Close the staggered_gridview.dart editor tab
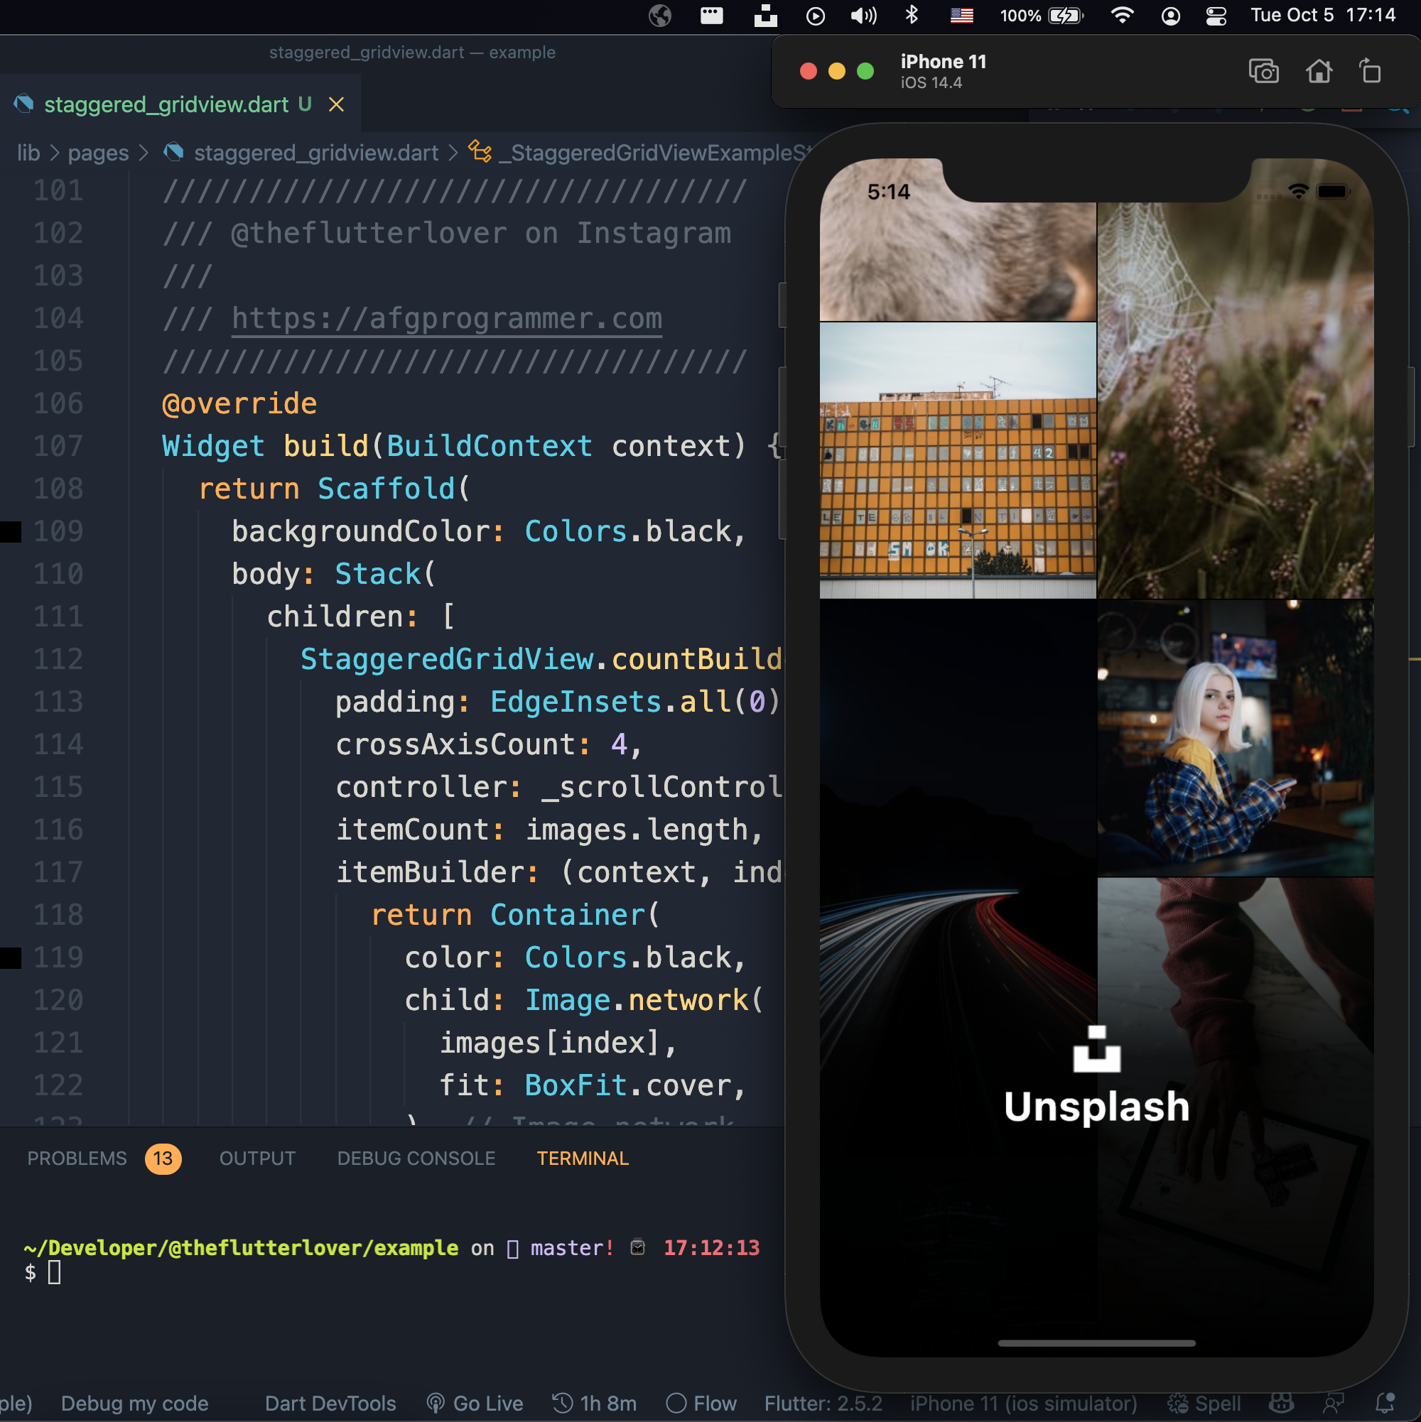Viewport: 1421px width, 1422px height. pyautogui.click(x=337, y=104)
